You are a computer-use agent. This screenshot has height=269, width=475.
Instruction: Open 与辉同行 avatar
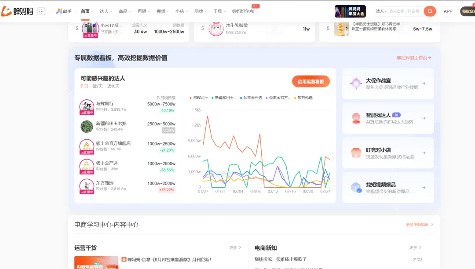[87, 106]
